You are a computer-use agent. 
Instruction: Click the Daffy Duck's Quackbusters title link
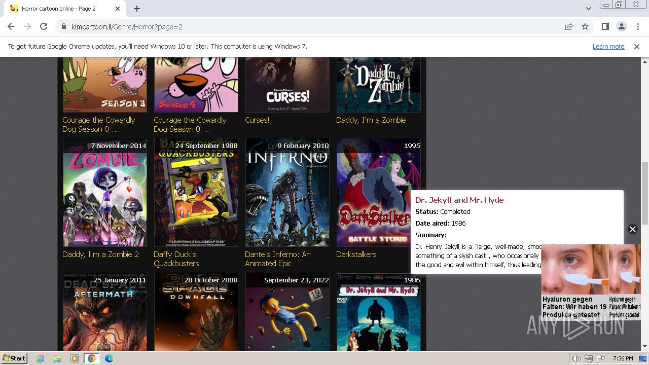(x=176, y=259)
